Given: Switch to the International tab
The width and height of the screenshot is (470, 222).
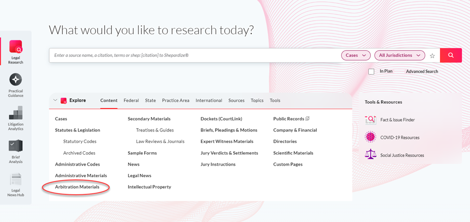Looking at the screenshot, I should pyautogui.click(x=209, y=101).
